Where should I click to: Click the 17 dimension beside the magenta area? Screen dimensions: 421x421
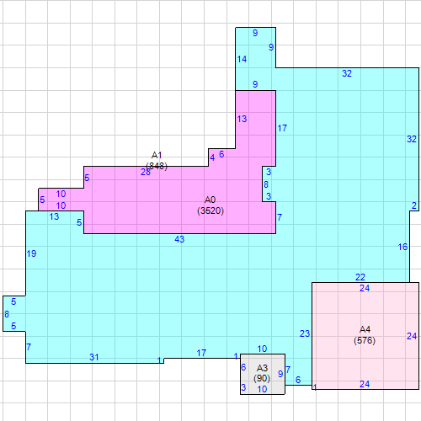(x=282, y=128)
